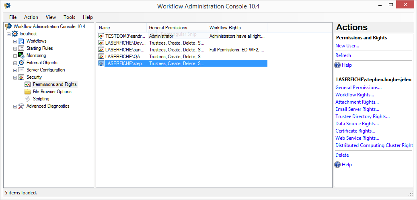Click the Security node icon

coord(21,77)
